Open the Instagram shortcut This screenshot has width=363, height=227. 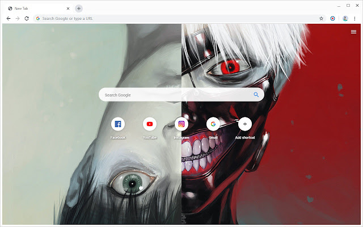181,124
